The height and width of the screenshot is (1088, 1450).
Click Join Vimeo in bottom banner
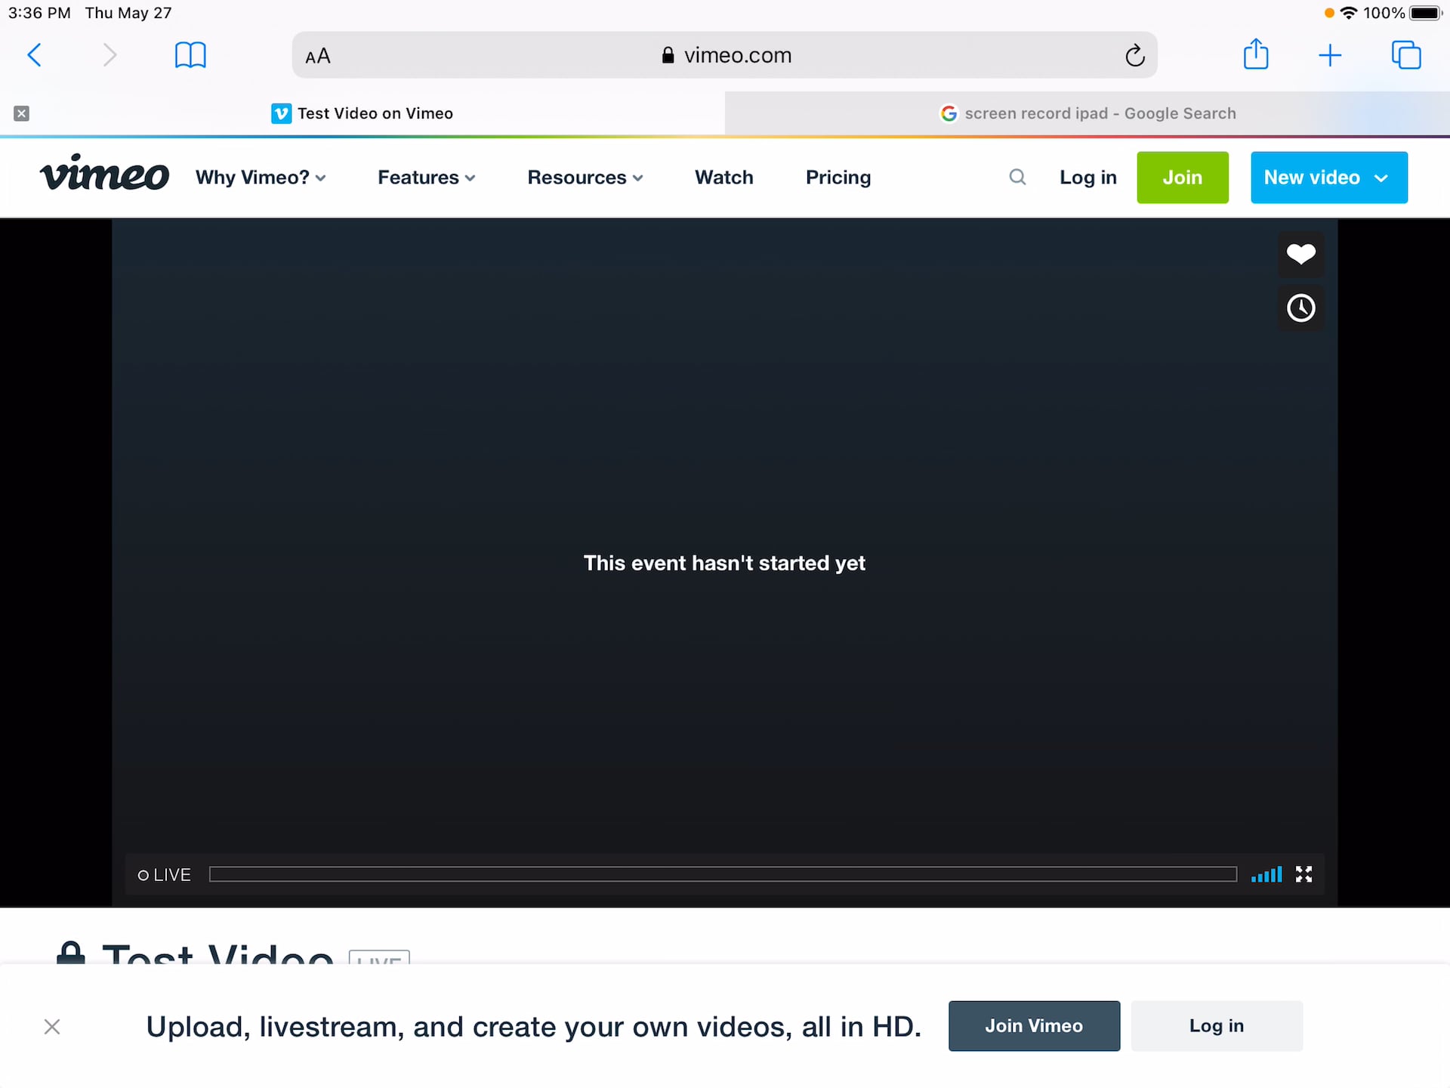point(1034,1026)
